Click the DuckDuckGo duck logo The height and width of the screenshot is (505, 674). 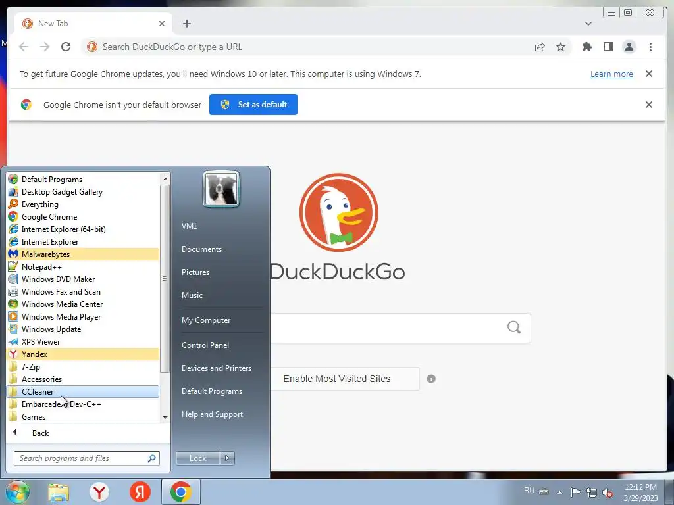pos(339,212)
